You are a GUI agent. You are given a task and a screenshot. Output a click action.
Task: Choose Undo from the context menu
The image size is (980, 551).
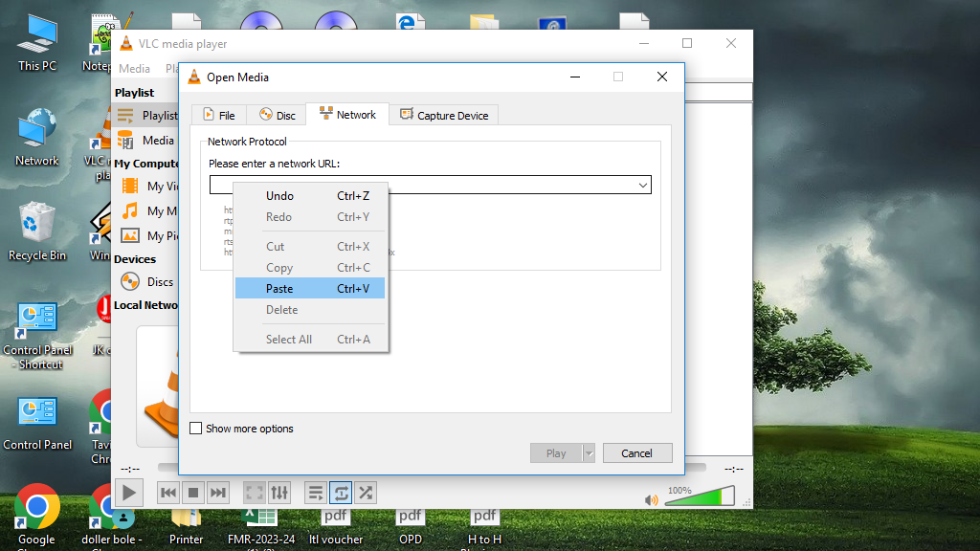tap(310, 195)
